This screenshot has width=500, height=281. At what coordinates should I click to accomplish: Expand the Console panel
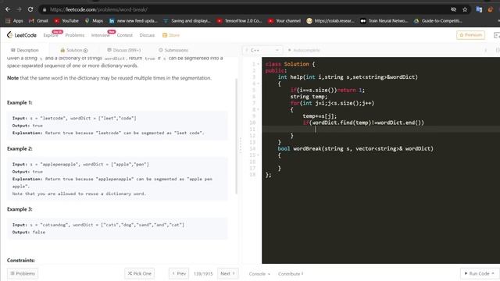tap(259, 274)
